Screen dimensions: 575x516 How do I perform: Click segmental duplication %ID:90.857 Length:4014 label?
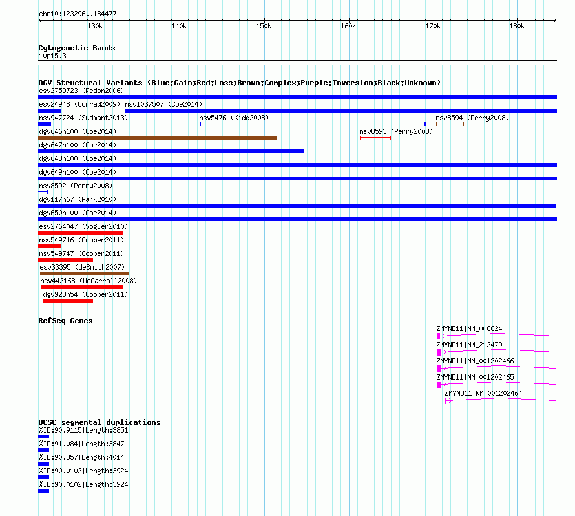coord(81,457)
